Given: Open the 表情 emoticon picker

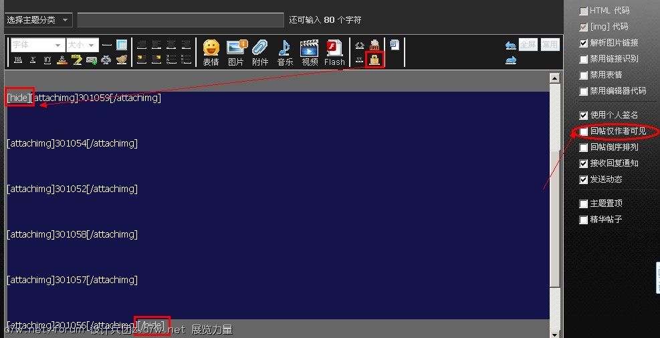Looking at the screenshot, I should 211,53.
